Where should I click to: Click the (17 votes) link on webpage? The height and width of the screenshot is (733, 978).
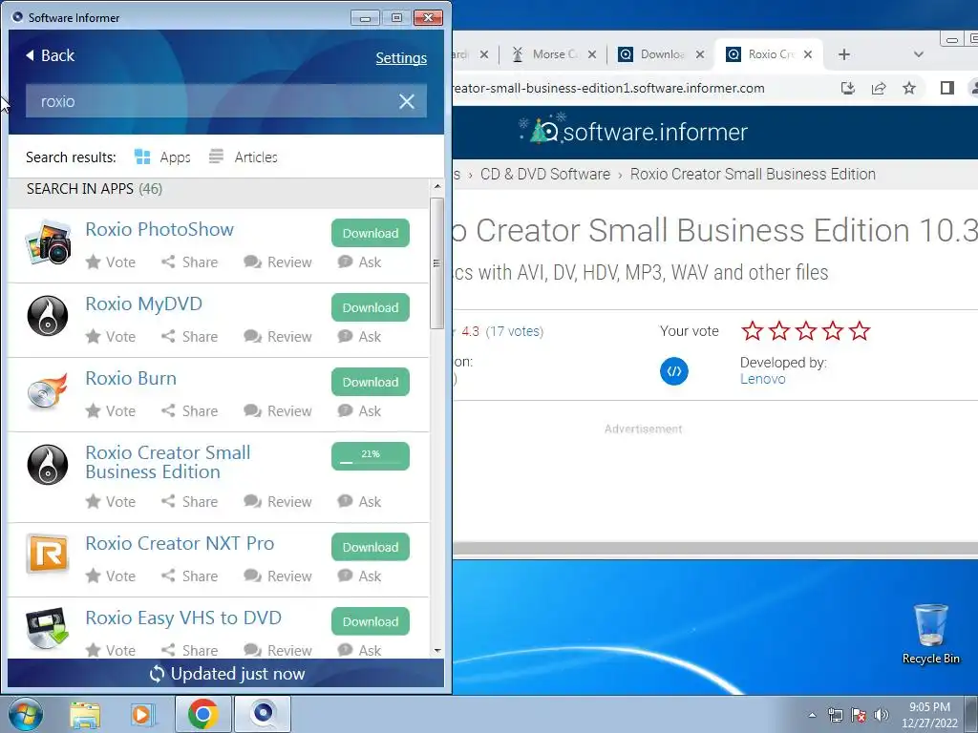tap(515, 331)
